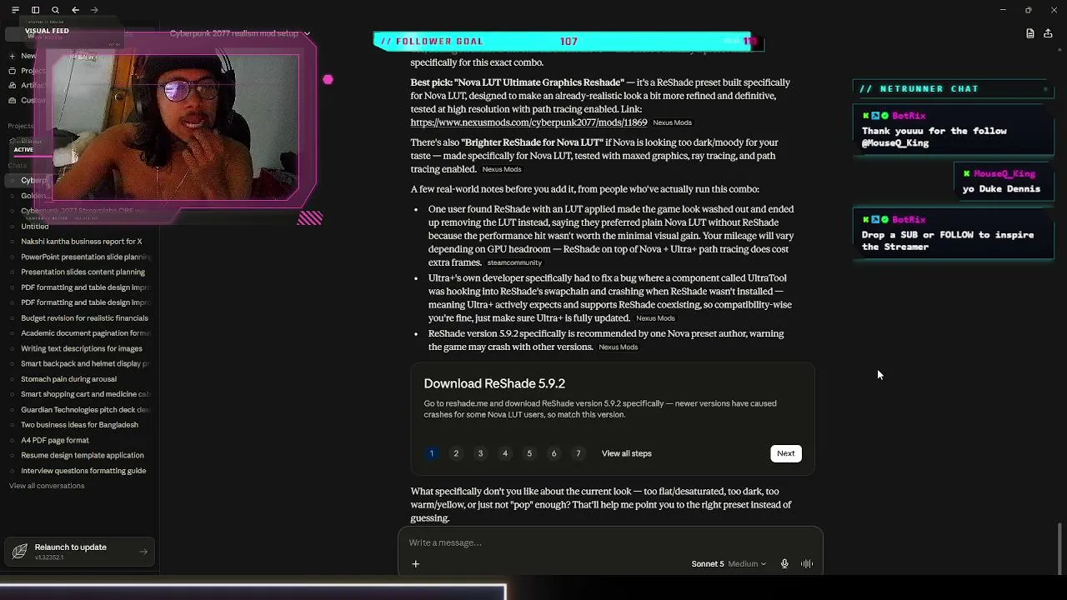Open chat 'Interview questions formatting guide'
This screenshot has height=600, width=1067.
(x=82, y=471)
